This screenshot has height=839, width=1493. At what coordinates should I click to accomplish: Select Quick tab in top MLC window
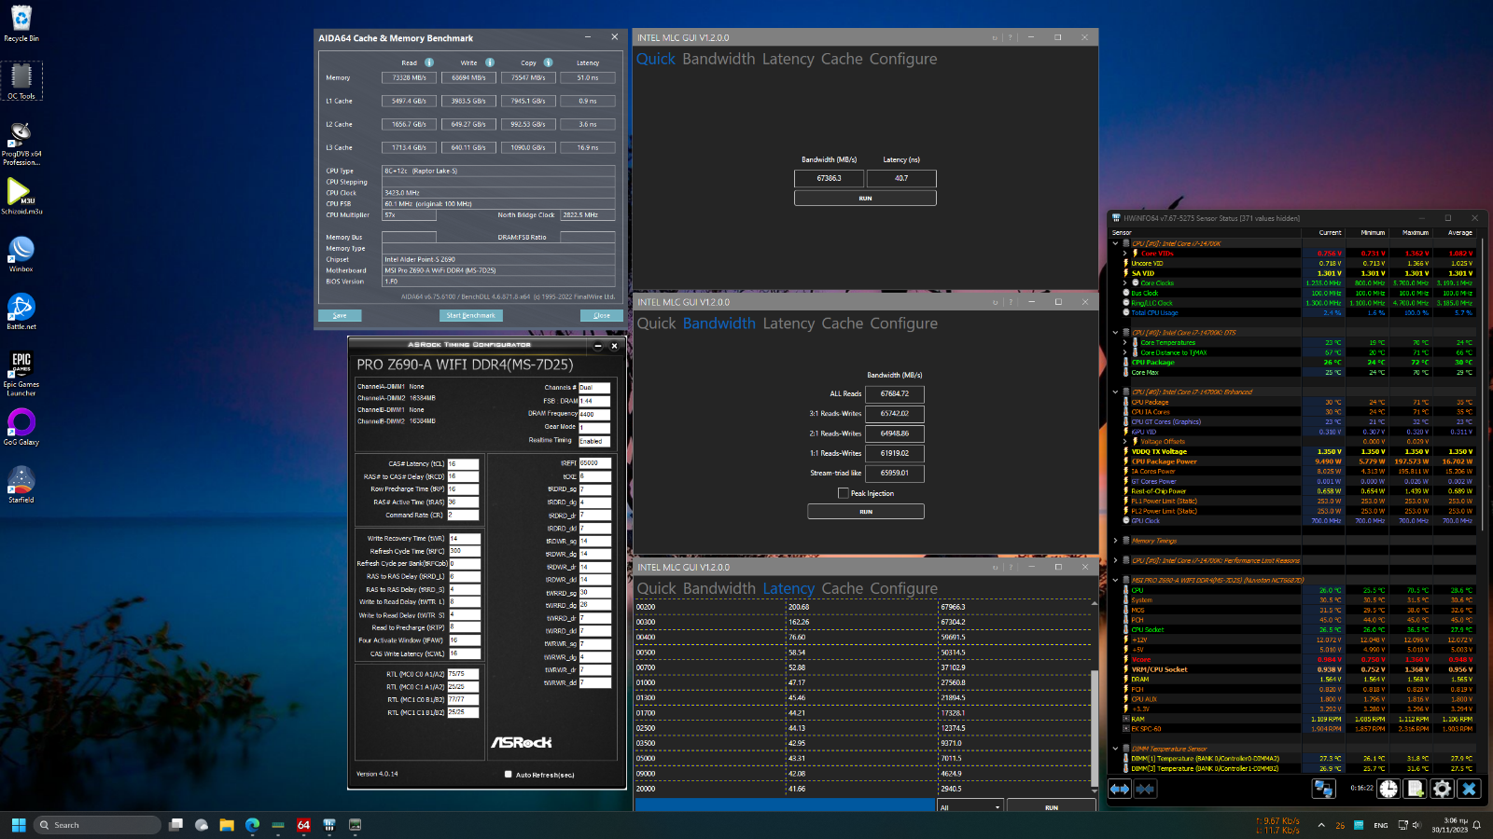(656, 59)
